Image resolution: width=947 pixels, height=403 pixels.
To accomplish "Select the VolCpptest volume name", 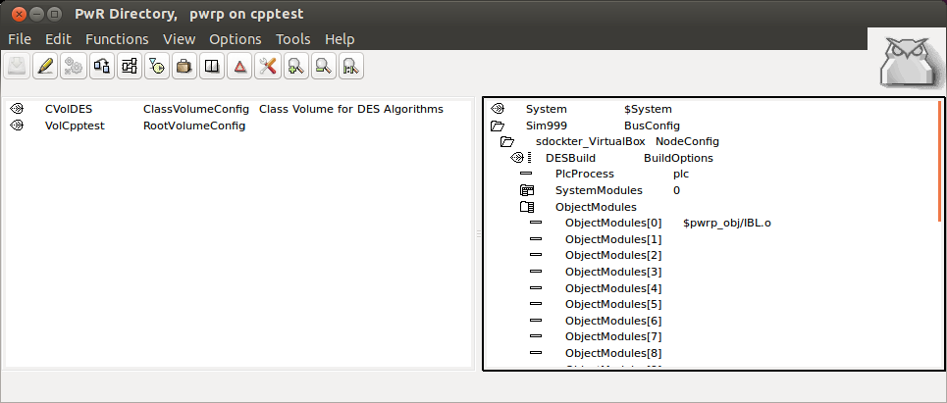I will pyautogui.click(x=75, y=126).
